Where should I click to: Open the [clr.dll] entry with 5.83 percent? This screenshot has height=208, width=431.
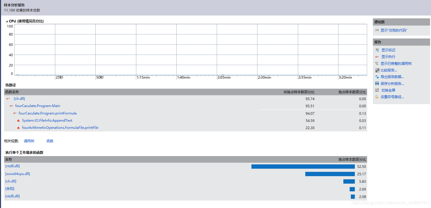tap(11, 181)
